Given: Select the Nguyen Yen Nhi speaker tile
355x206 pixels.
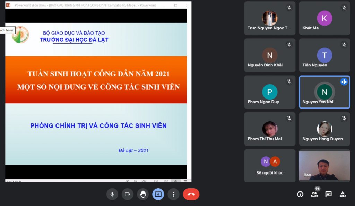Looking at the screenshot, I should [324, 92].
